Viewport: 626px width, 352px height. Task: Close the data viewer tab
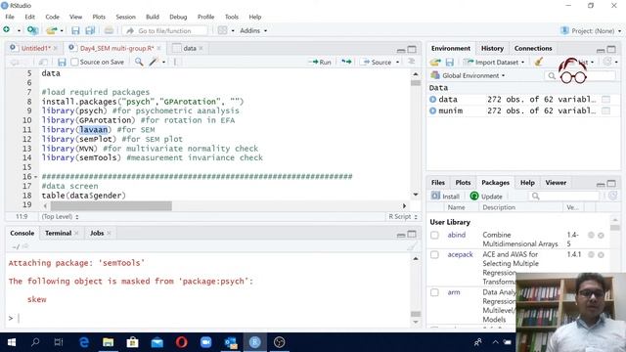(201, 48)
